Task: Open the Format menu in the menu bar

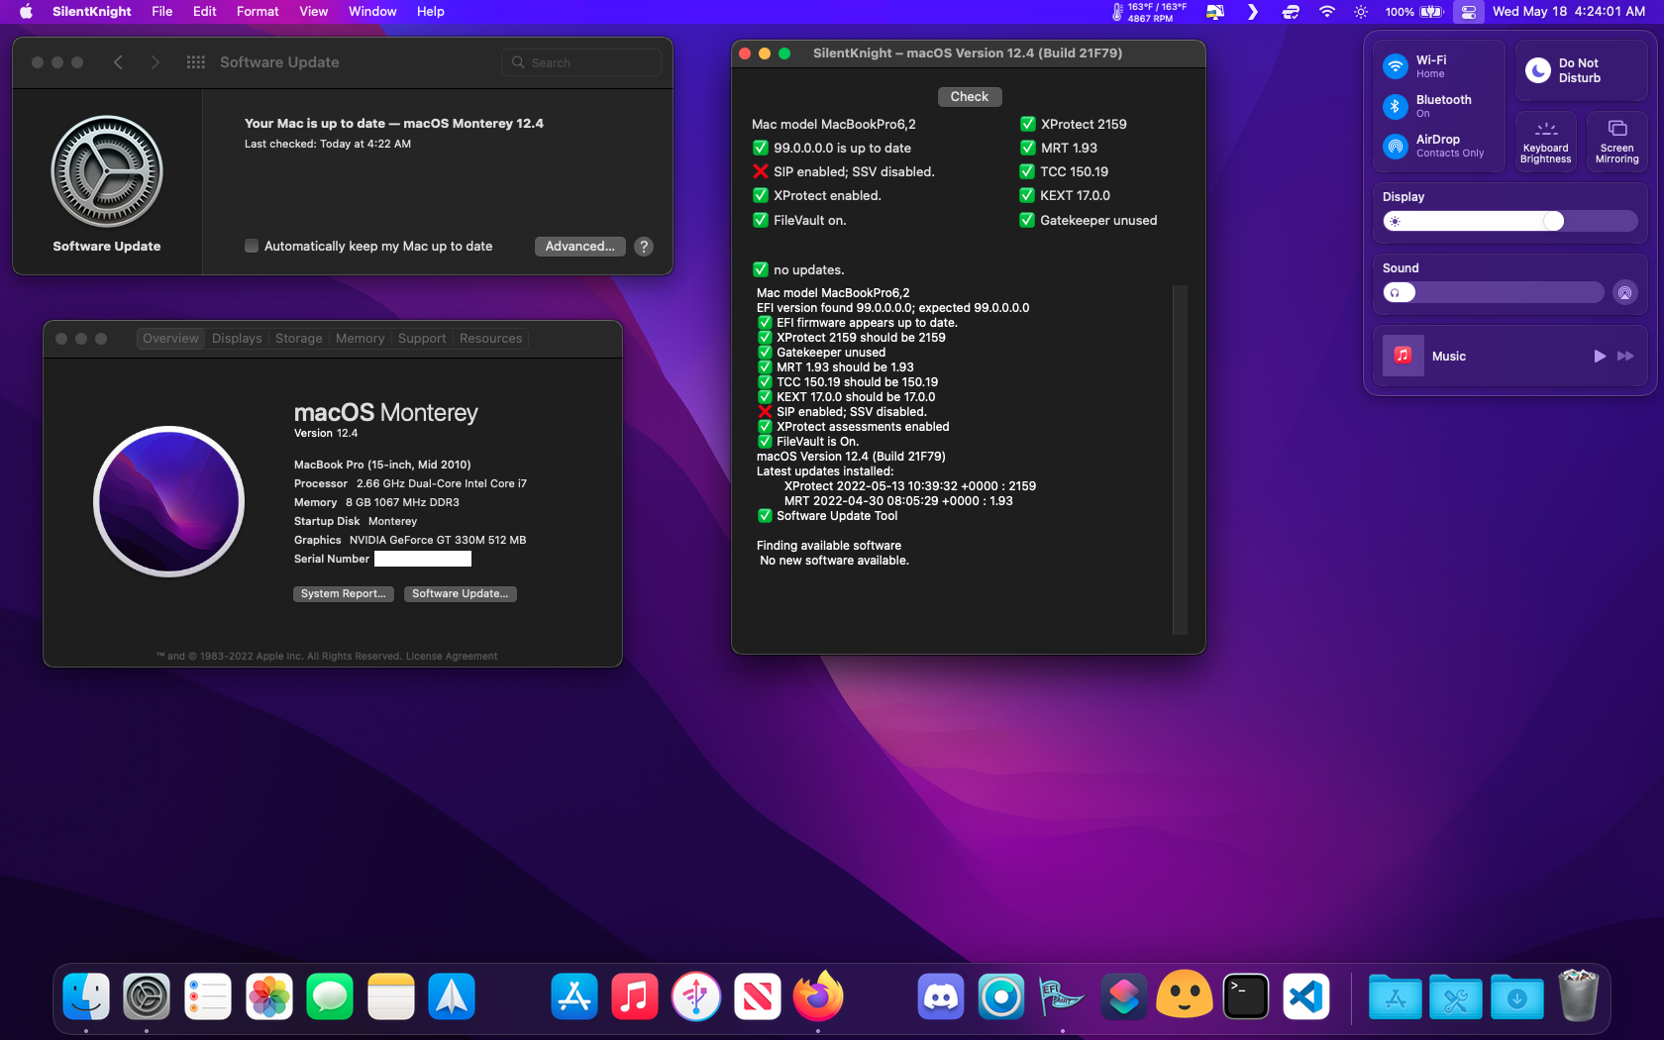Action: tap(258, 12)
